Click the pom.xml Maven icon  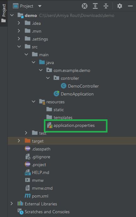28,196
